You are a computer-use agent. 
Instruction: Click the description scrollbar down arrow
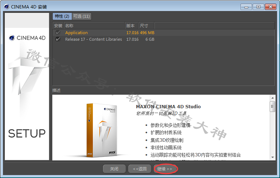[273, 157]
